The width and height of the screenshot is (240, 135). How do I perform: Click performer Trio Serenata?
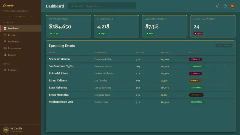click(x=101, y=102)
